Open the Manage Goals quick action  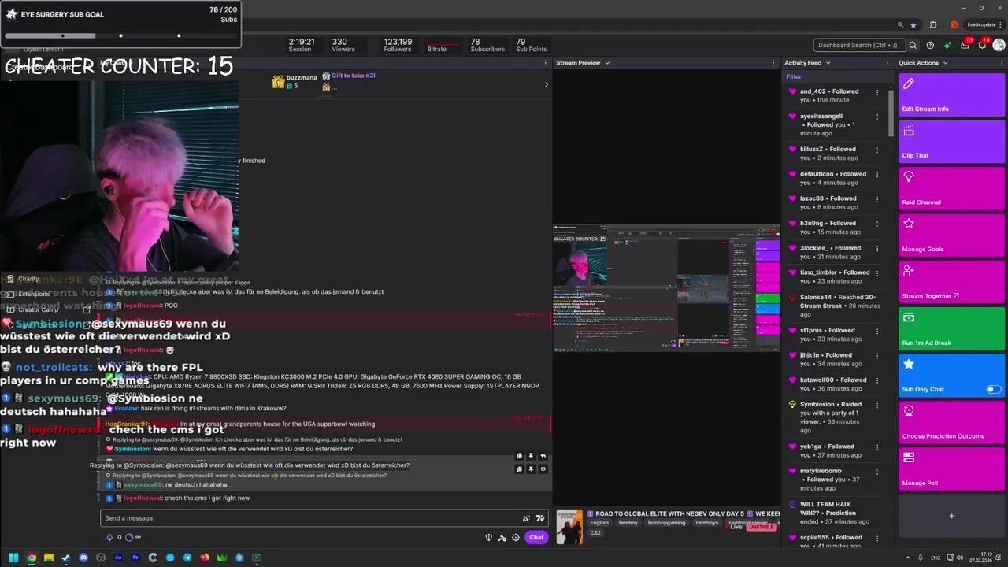(951, 235)
